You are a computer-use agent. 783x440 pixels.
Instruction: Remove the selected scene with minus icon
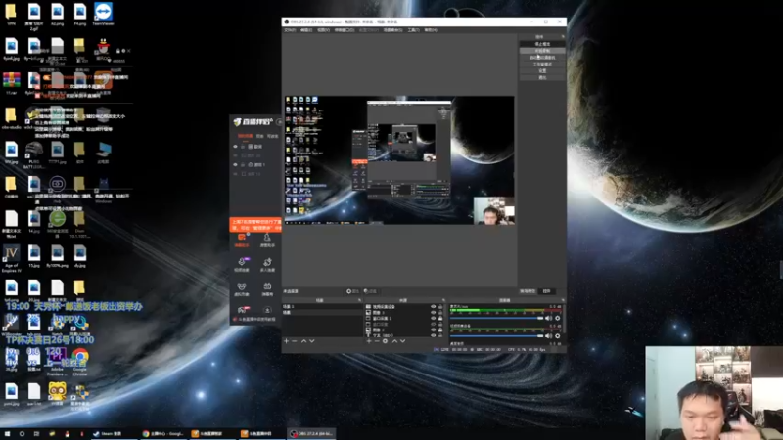(295, 341)
